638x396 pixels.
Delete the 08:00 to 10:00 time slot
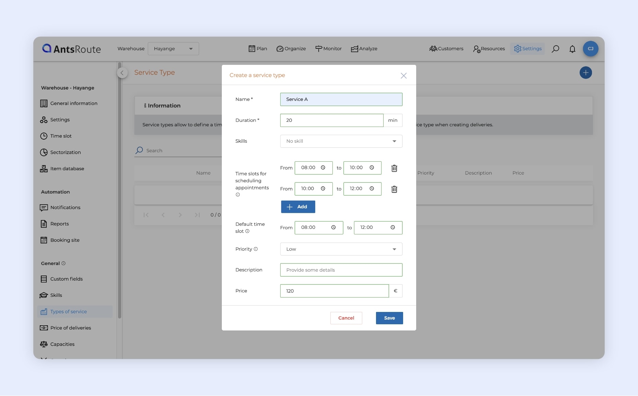point(394,168)
